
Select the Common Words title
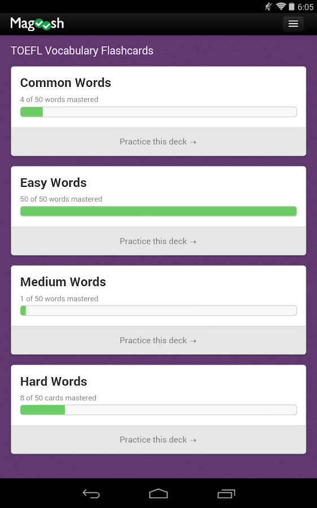(x=65, y=82)
